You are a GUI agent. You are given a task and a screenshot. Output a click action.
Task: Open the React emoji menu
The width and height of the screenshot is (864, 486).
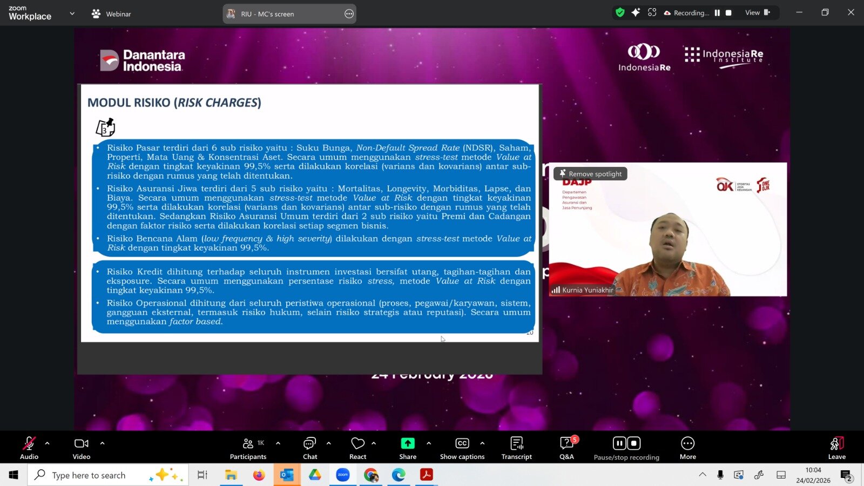click(x=357, y=448)
